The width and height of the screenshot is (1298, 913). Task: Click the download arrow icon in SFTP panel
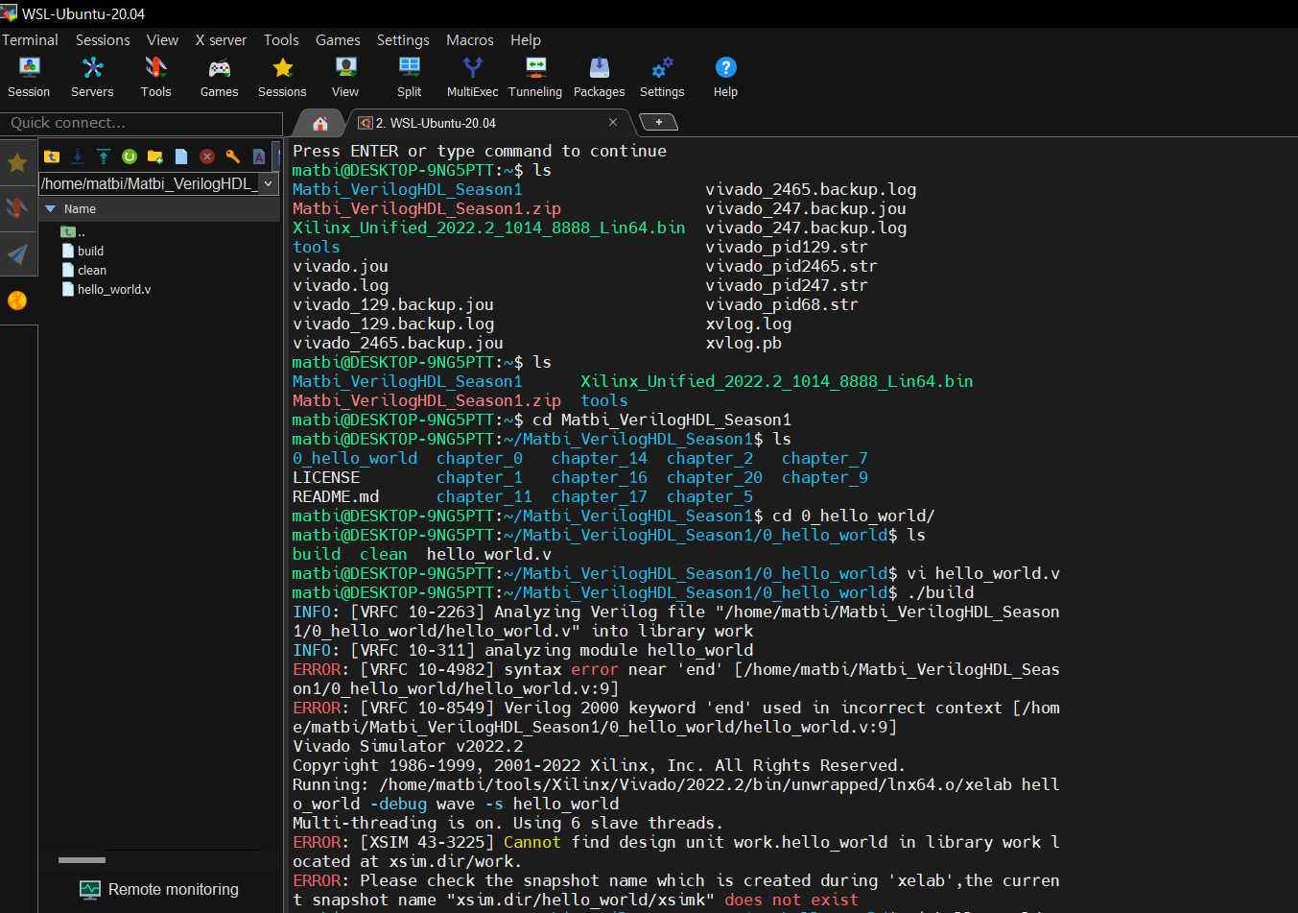(x=78, y=156)
